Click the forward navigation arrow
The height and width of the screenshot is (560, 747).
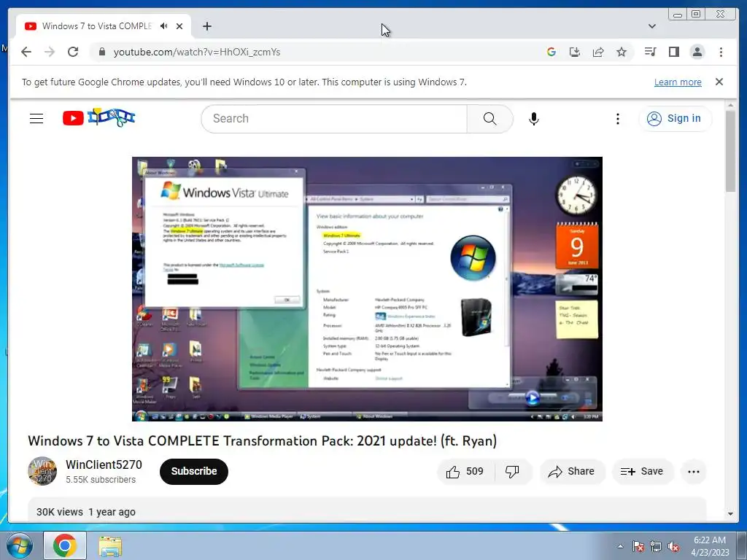point(50,52)
